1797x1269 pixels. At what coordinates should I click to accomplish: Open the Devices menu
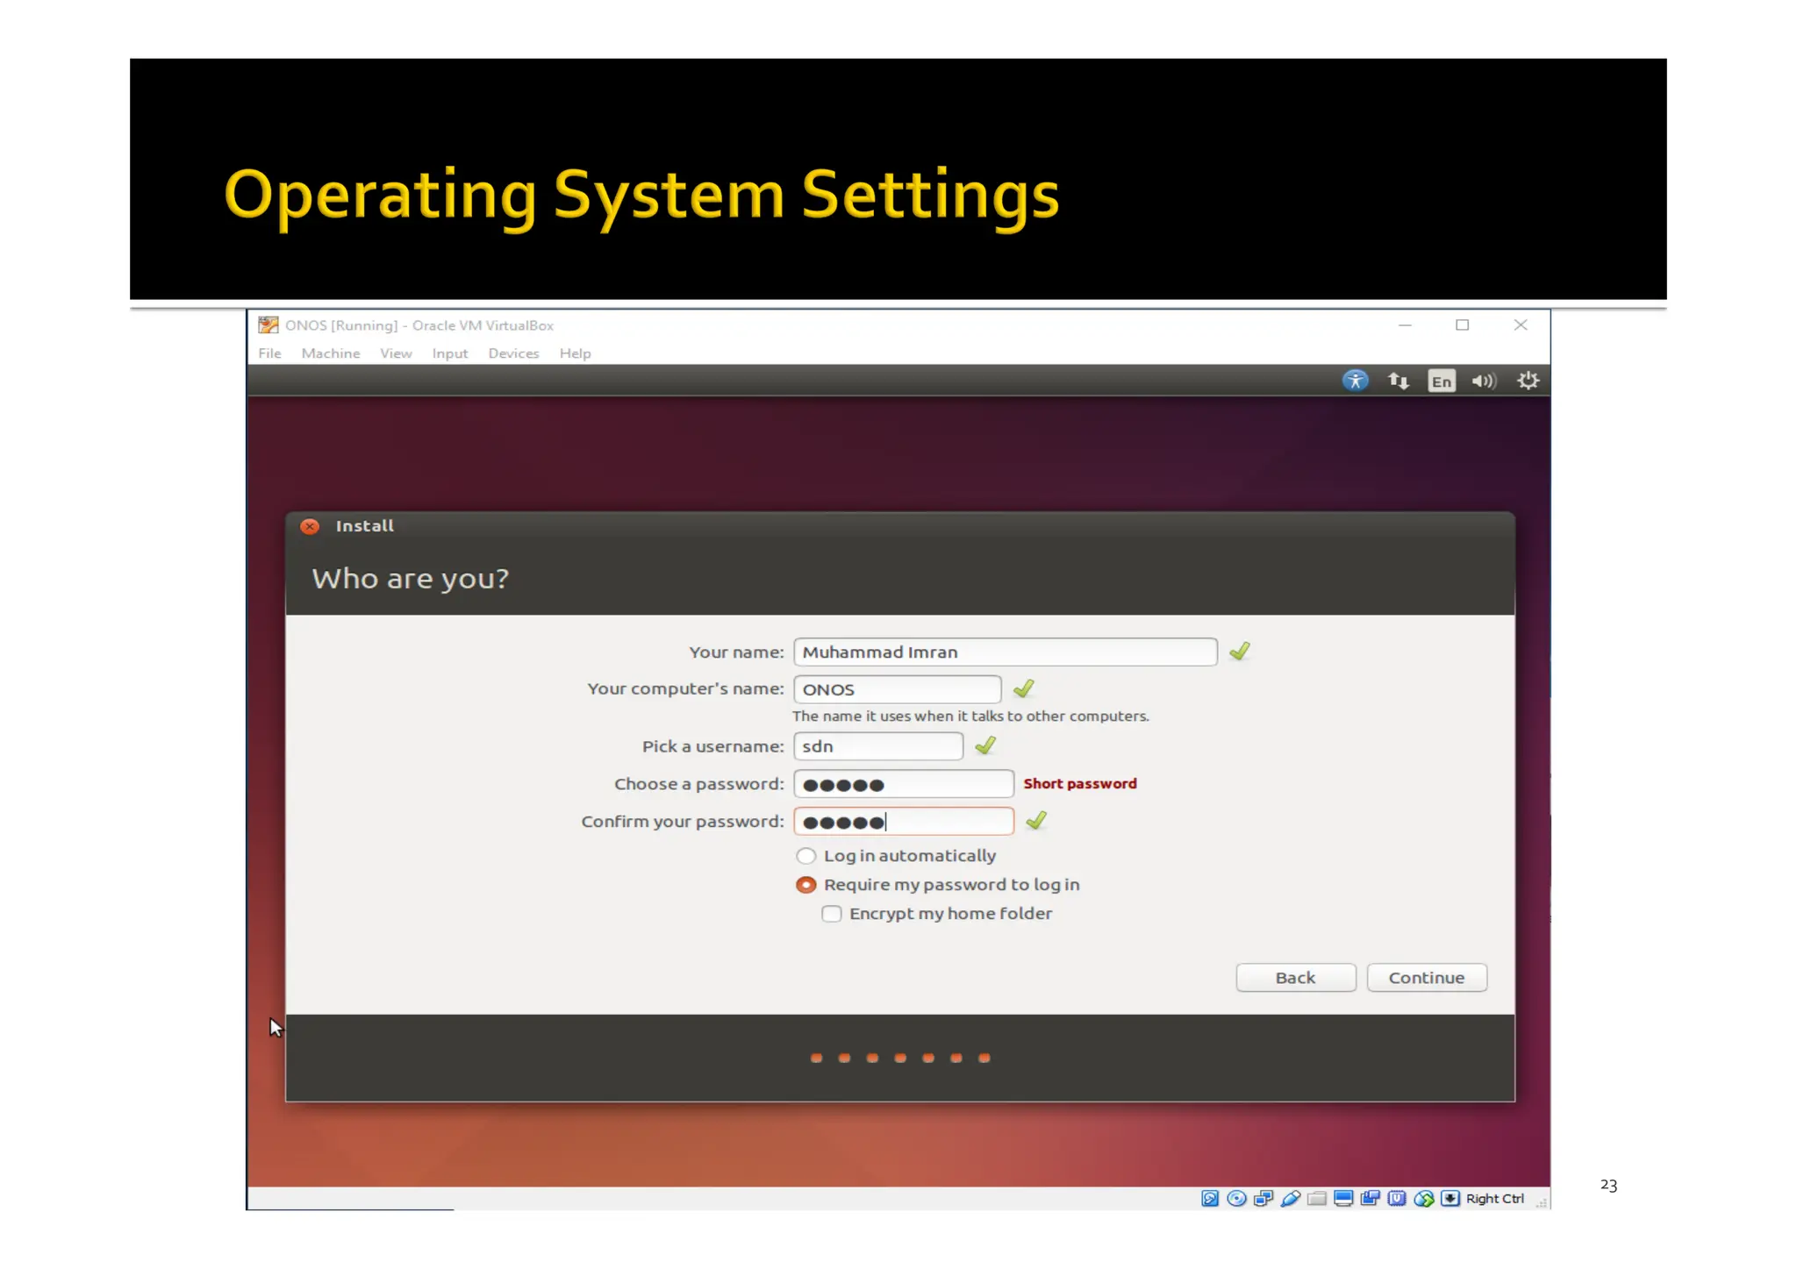pyautogui.click(x=513, y=353)
